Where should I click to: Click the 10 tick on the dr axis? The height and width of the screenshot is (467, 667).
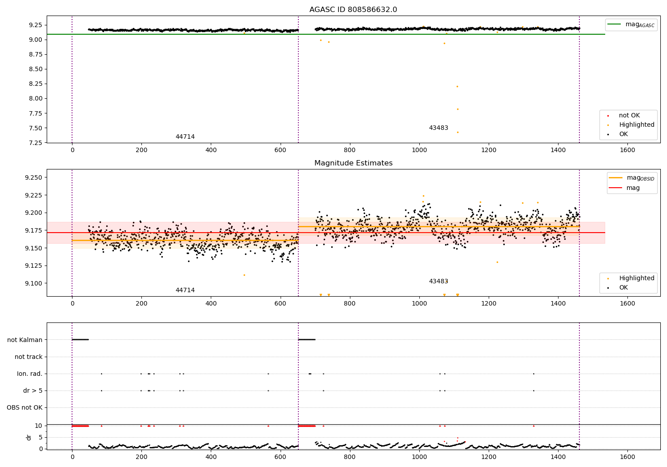tap(39, 426)
